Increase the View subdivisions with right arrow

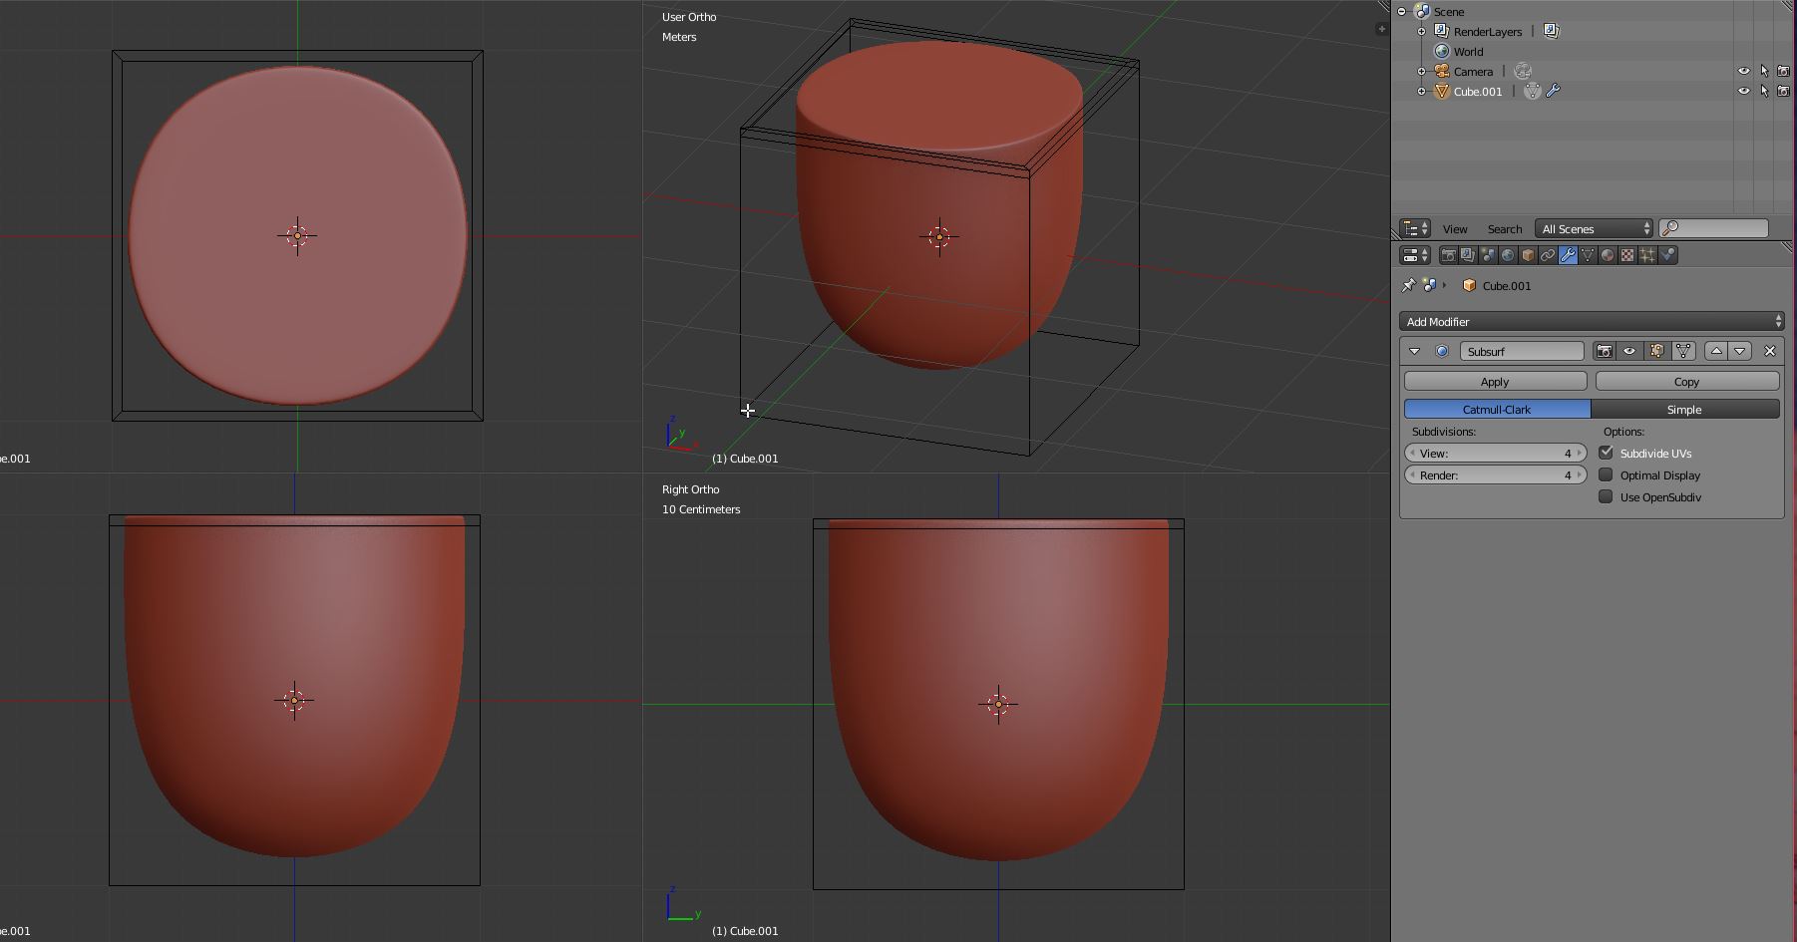pos(1580,454)
